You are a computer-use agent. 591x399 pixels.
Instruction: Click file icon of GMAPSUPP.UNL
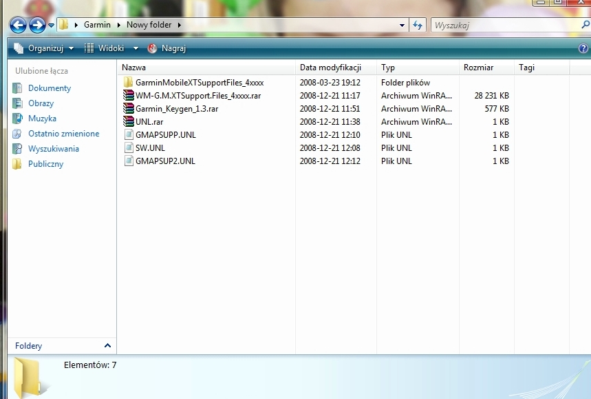click(x=129, y=134)
